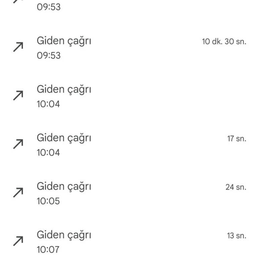Tap the outgoing call arrow icon at 10:07
The image size is (257, 257).
pyautogui.click(x=18, y=241)
